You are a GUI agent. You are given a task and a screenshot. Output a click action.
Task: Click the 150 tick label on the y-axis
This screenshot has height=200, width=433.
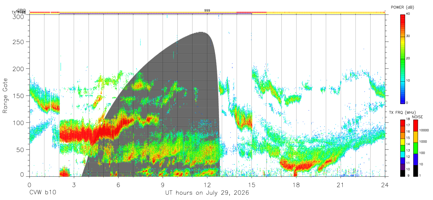[x=18, y=96]
